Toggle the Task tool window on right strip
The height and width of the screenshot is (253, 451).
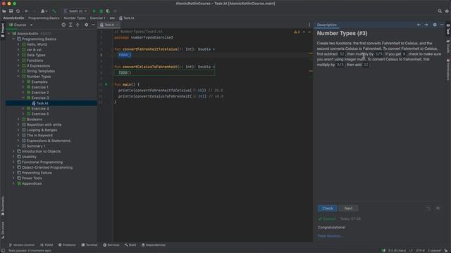click(448, 30)
